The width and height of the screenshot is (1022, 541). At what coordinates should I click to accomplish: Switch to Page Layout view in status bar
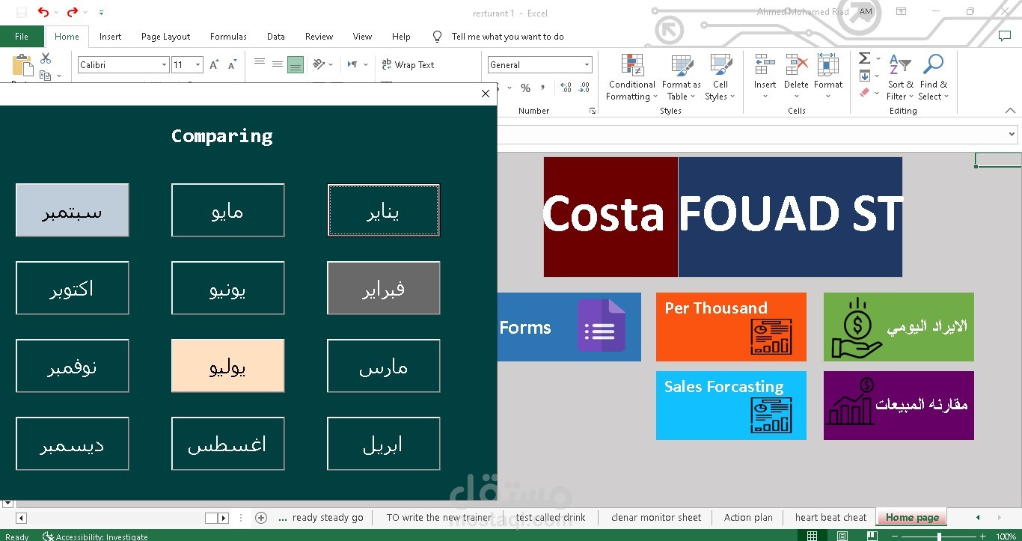[842, 536]
